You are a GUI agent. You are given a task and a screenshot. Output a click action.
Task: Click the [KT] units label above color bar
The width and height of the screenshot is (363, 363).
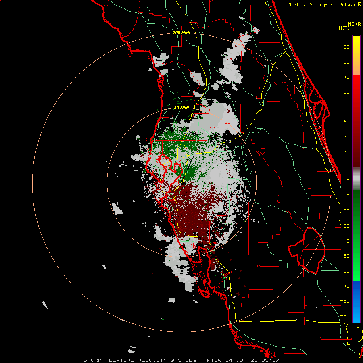[344, 28]
